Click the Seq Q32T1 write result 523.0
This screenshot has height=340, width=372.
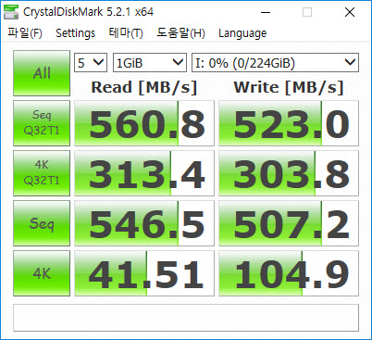click(289, 123)
